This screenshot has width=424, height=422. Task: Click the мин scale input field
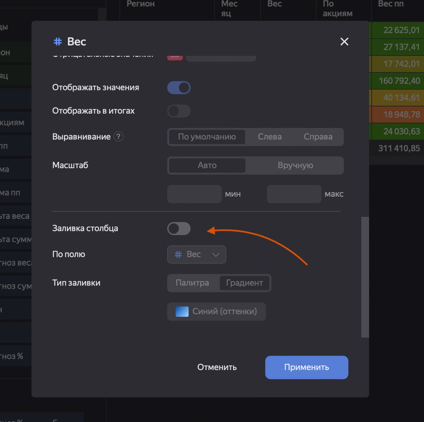pos(194,194)
